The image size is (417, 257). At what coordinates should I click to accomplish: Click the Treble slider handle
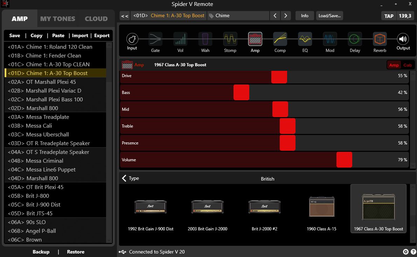tap(287, 126)
